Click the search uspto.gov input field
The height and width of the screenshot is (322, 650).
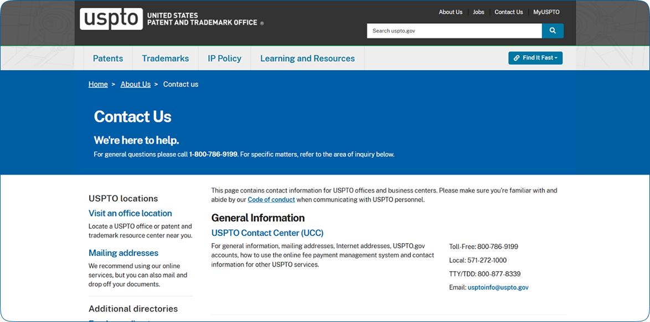click(x=455, y=30)
